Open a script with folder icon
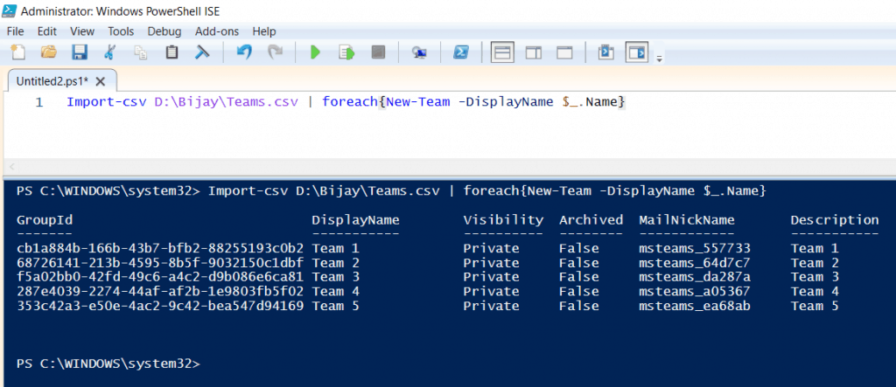This screenshot has width=896, height=387. (x=49, y=53)
